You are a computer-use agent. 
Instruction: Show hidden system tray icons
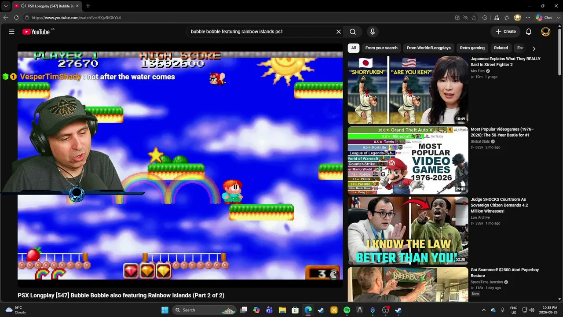point(483,310)
